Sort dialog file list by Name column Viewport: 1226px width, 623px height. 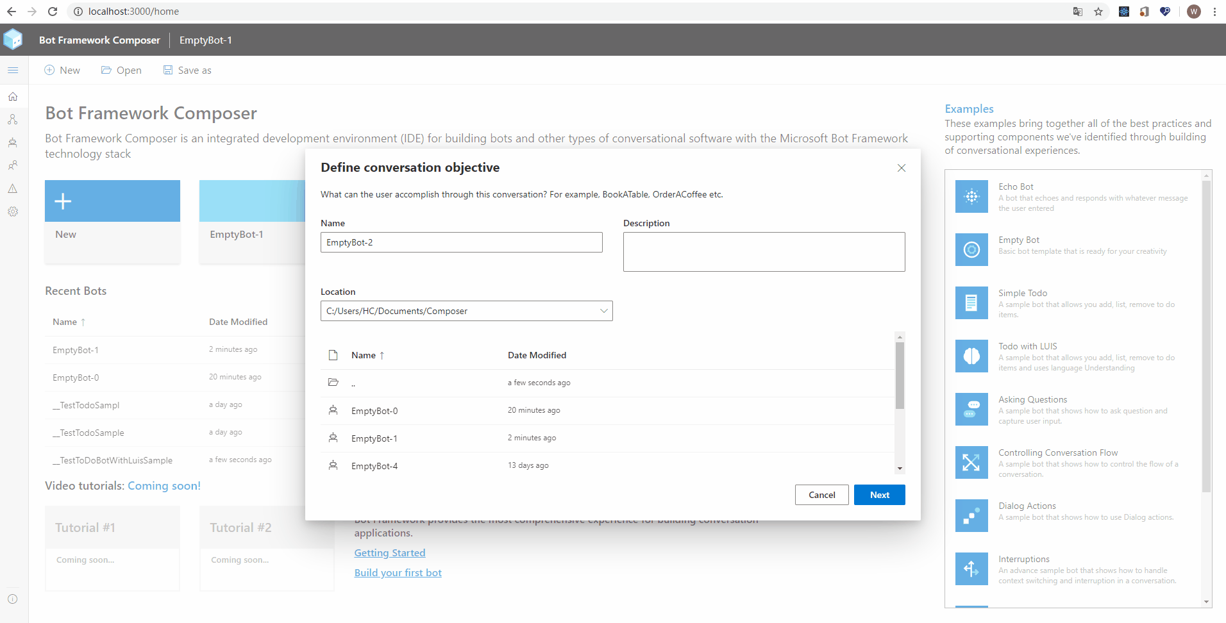coord(367,355)
